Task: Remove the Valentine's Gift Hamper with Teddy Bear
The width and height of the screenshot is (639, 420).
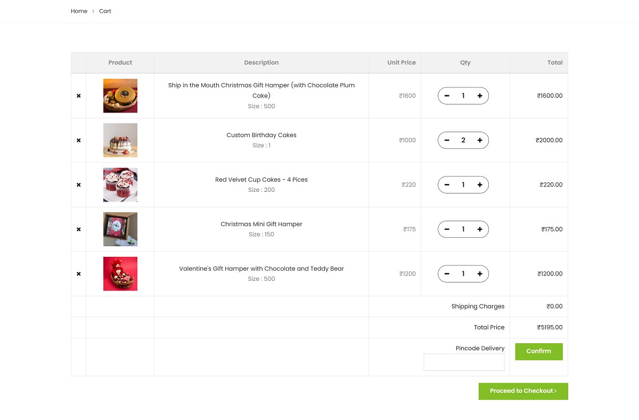Action: (x=78, y=273)
